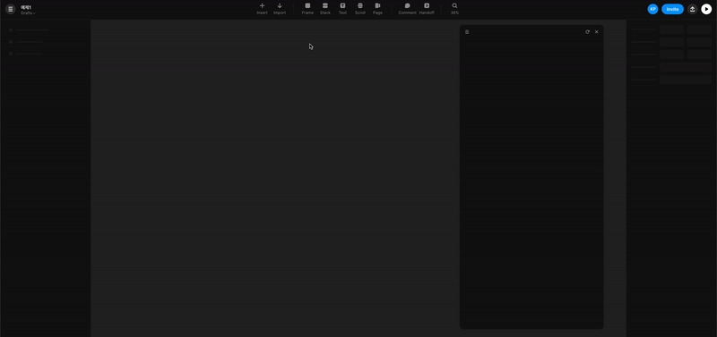Image resolution: width=717 pixels, height=337 pixels.
Task: Open the Drafts location dropdown
Action: (28, 13)
